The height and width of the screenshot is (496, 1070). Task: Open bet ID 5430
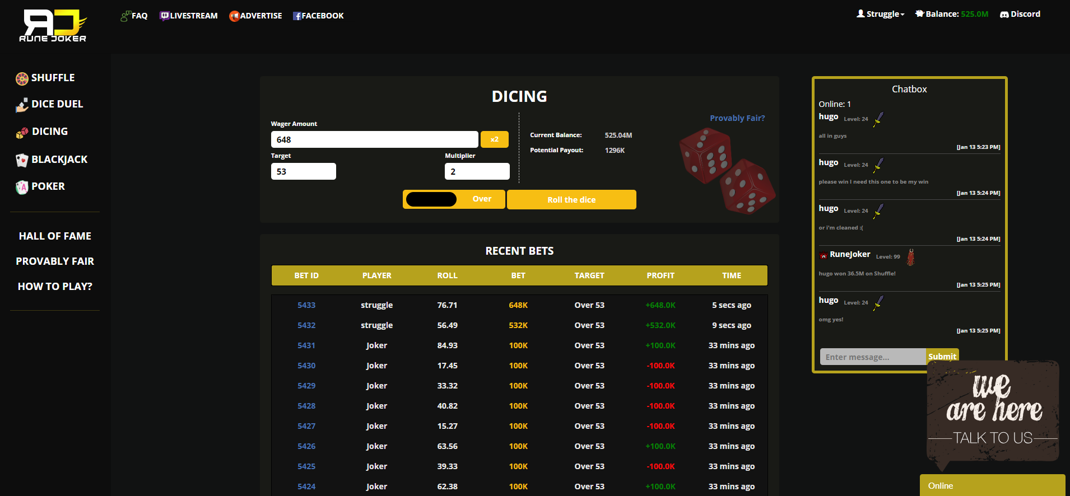[x=306, y=366]
